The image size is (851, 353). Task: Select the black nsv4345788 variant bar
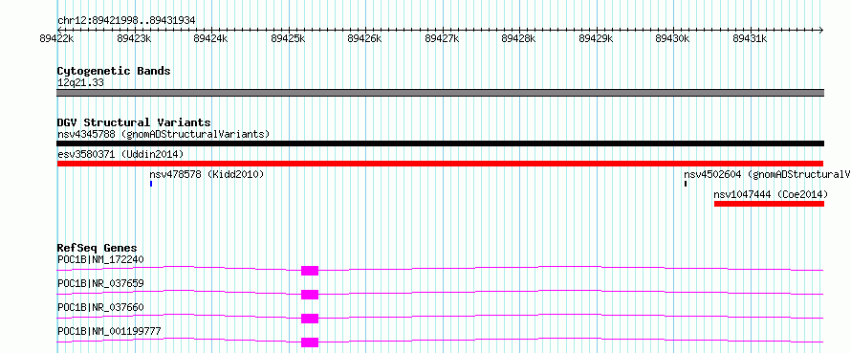(440, 143)
